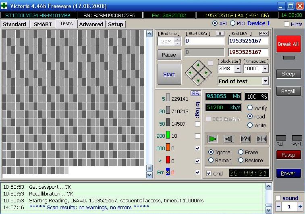Select the random access scan icon
The image size is (305, 214).
click(x=245, y=139)
